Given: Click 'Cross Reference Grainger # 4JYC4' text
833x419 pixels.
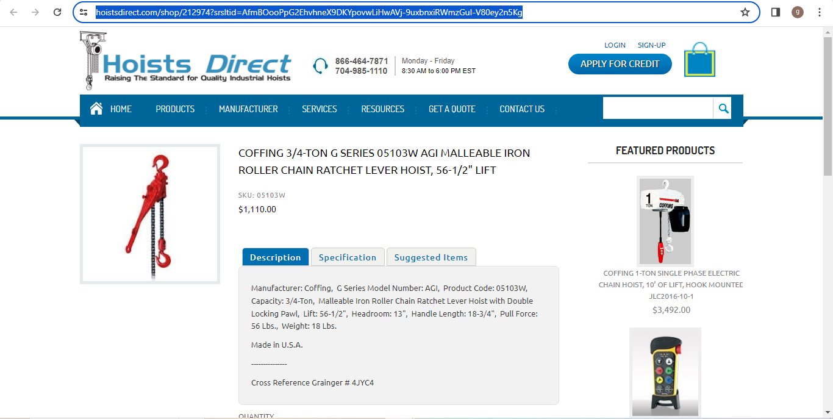Looking at the screenshot, I should [312, 383].
